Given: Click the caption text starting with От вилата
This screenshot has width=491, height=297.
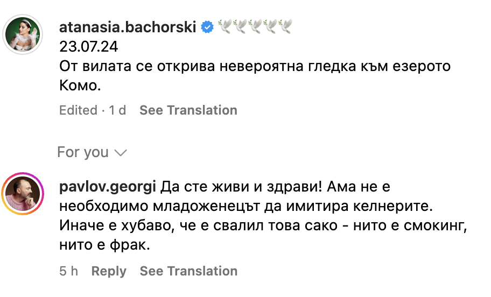Looking at the screenshot, I should [x=253, y=68].
